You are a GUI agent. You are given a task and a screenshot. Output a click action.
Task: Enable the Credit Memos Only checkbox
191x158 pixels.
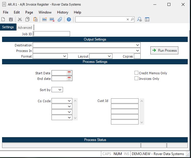(x=137, y=73)
